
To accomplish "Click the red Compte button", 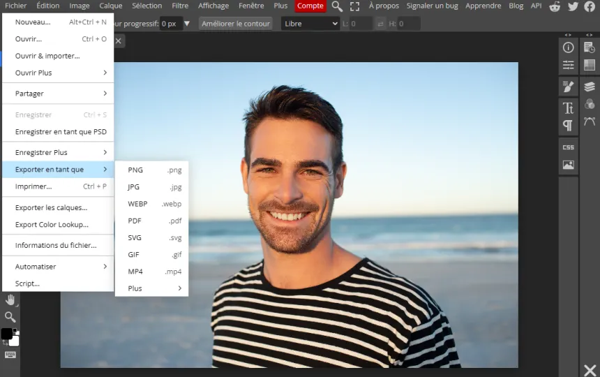I will [310, 6].
